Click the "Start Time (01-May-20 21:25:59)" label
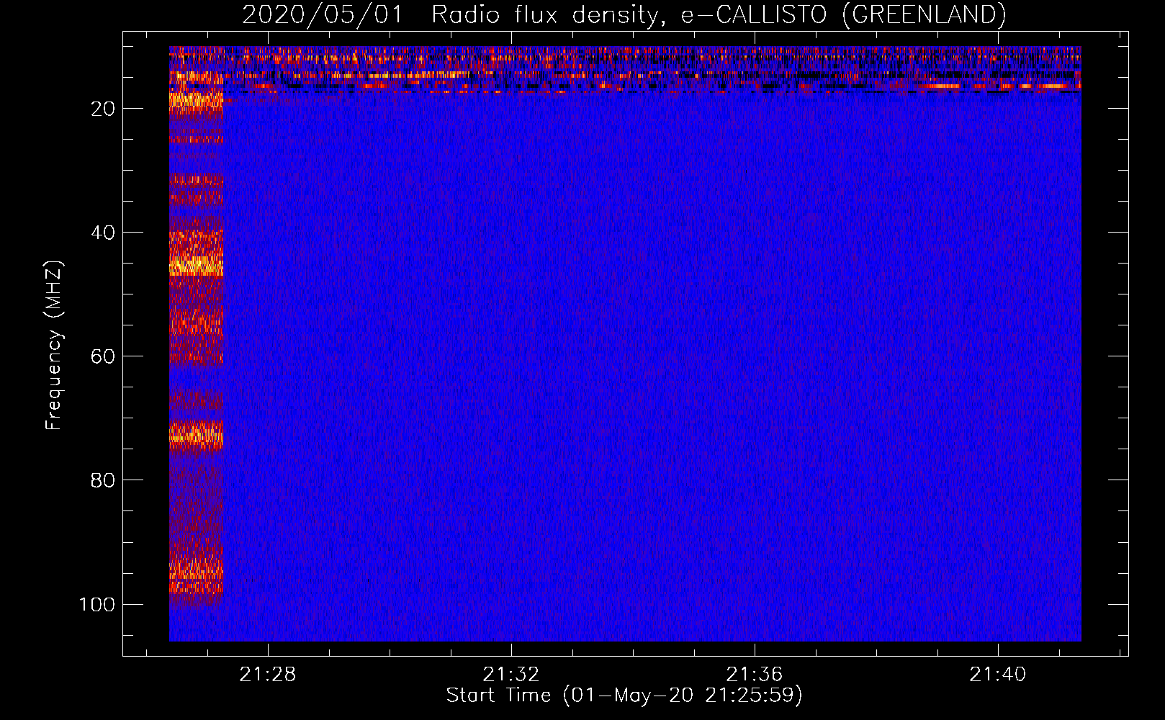This screenshot has height=720, width=1165. coord(624,696)
